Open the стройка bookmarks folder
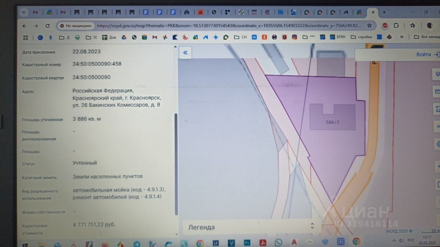 point(361,37)
